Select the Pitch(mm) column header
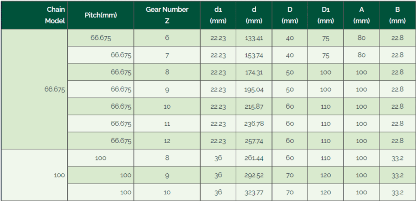Viewport: 417px width, 202px height. (x=101, y=15)
